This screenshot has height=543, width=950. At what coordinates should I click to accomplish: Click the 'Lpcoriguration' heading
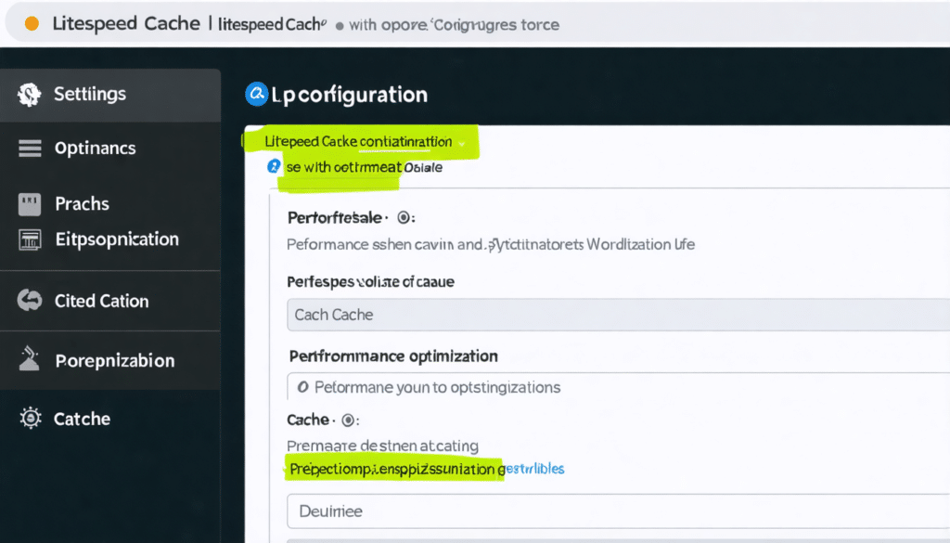point(350,96)
